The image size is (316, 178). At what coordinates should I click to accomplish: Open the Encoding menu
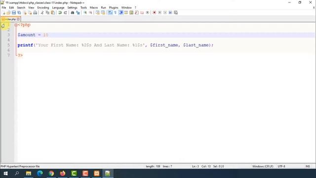[43, 8]
